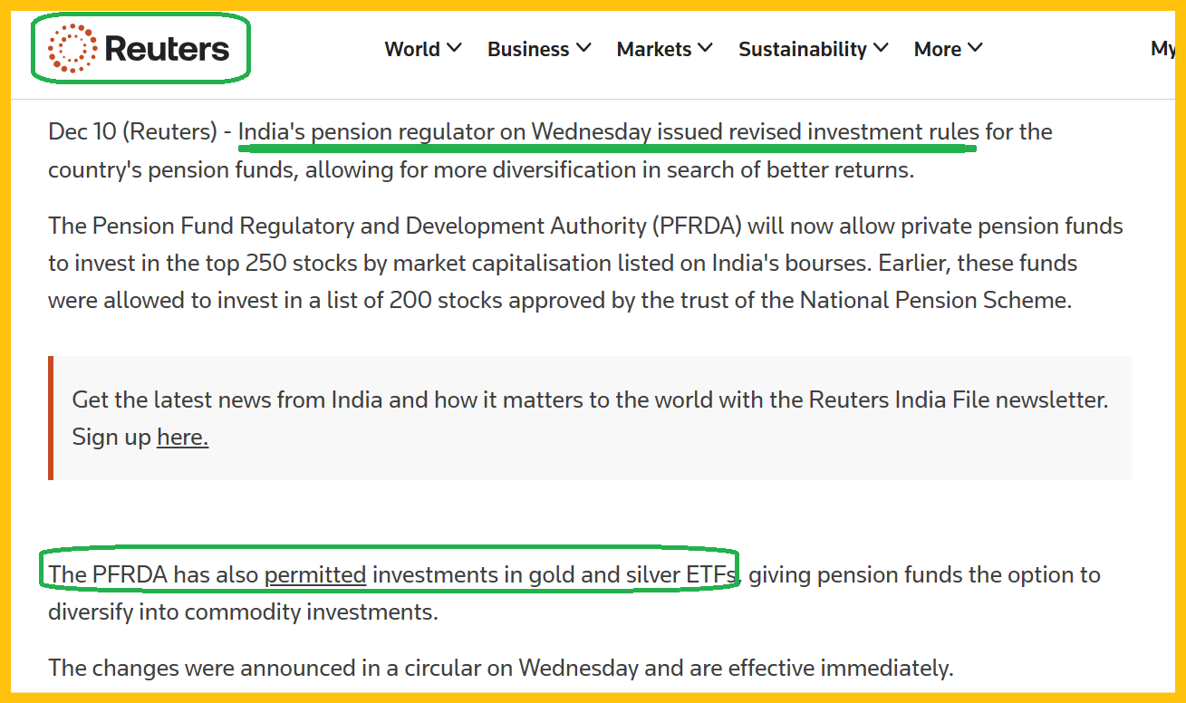The image size is (1186, 703).
Task: Expand the chevron next to World
Action: pyautogui.click(x=454, y=48)
